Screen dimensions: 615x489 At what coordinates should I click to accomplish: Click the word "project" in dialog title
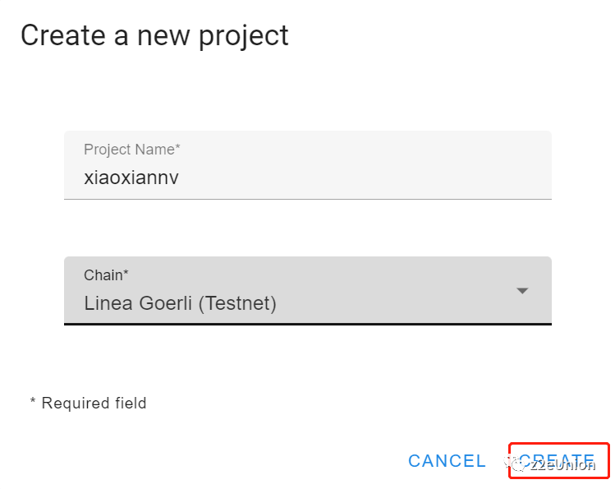tap(245, 35)
